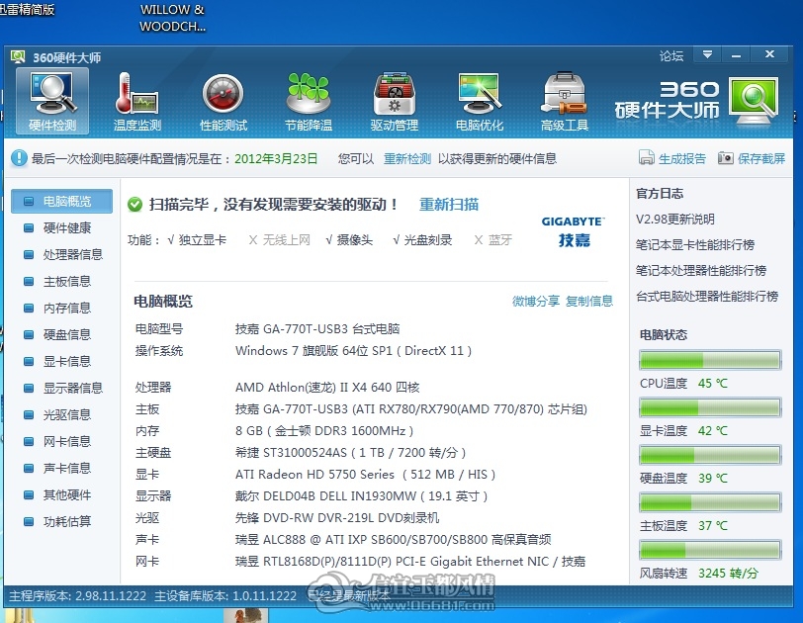This screenshot has height=623, width=803.
Task: Open 温度监测 temperature monitor
Action: click(x=137, y=101)
